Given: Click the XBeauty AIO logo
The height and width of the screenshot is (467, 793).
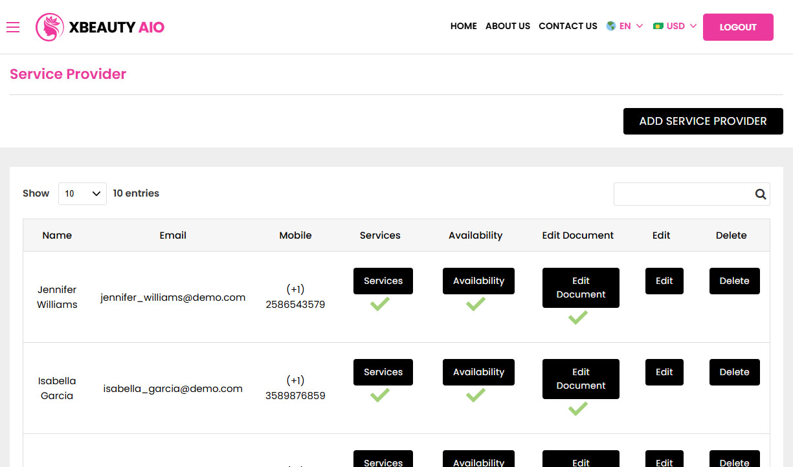Looking at the screenshot, I should point(100,27).
